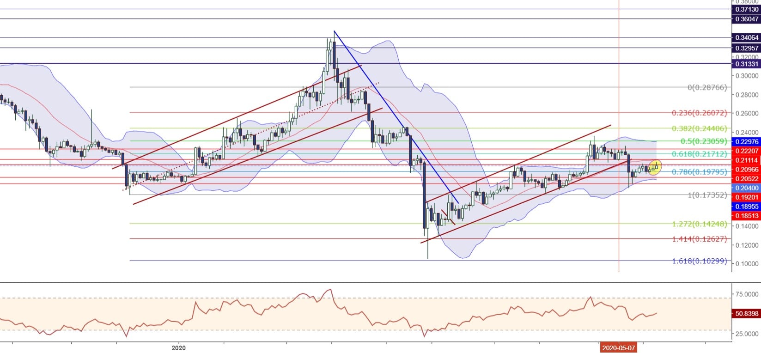Select the blue 0.18955 price label

point(746,207)
